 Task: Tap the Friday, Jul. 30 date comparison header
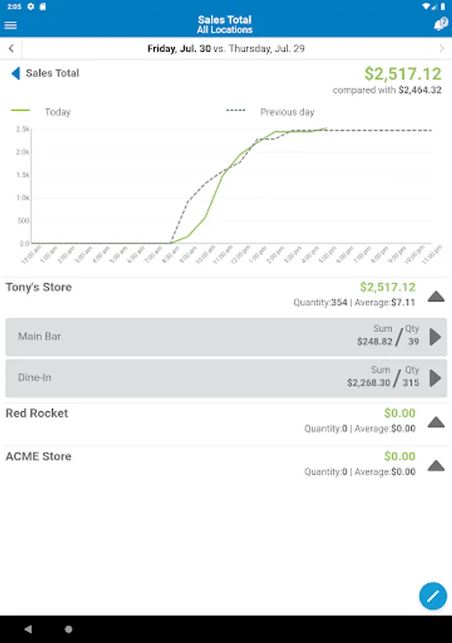[226, 49]
